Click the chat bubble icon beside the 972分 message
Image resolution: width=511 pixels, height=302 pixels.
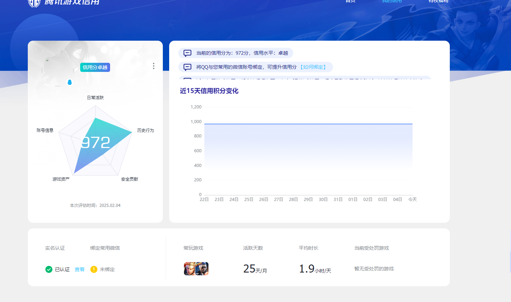click(187, 53)
